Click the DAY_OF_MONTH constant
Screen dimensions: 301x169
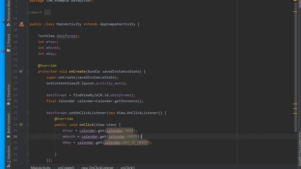pyautogui.click(x=135, y=143)
